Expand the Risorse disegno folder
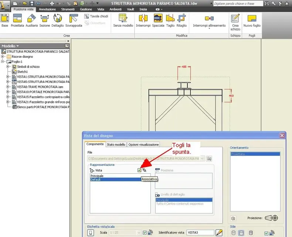292x237 pixels. click(3, 56)
